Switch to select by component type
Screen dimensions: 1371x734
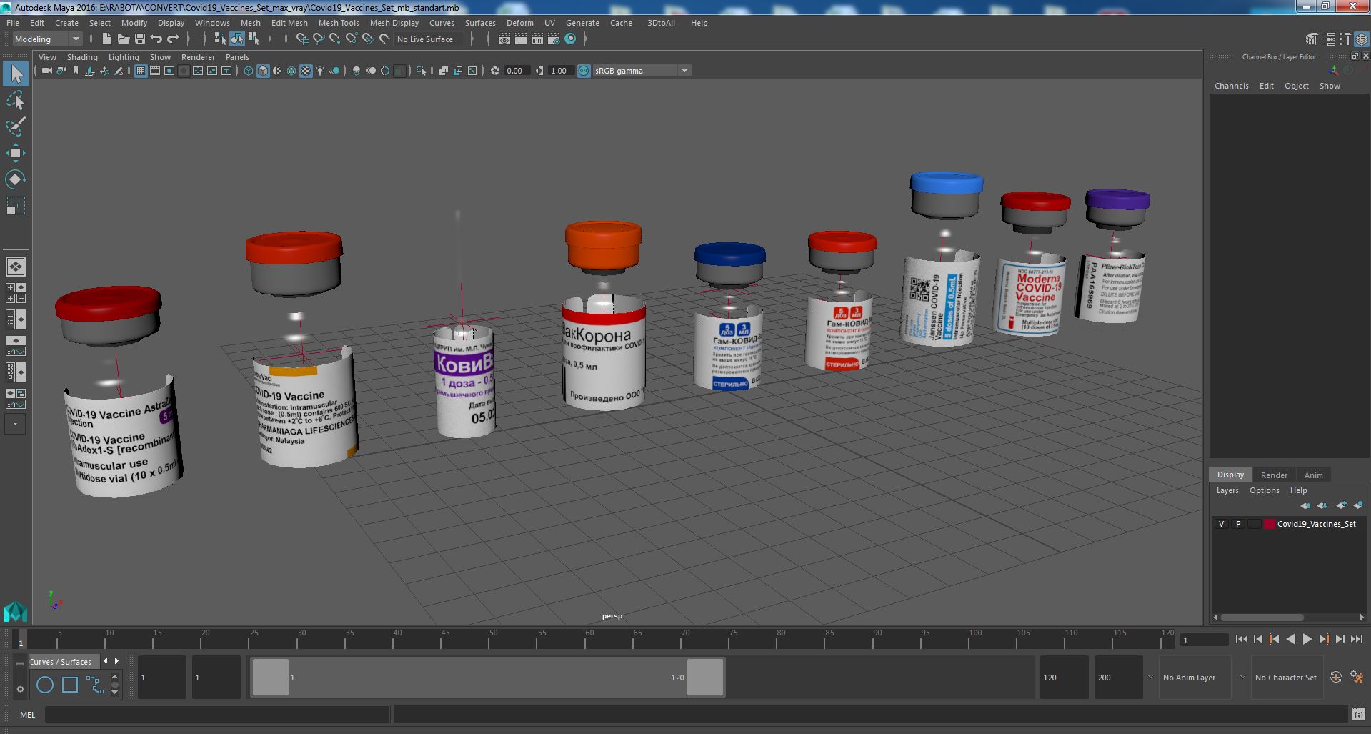click(253, 39)
